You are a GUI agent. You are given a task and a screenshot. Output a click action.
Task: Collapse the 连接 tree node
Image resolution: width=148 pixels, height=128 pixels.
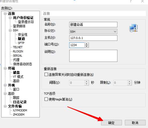[5, 14]
